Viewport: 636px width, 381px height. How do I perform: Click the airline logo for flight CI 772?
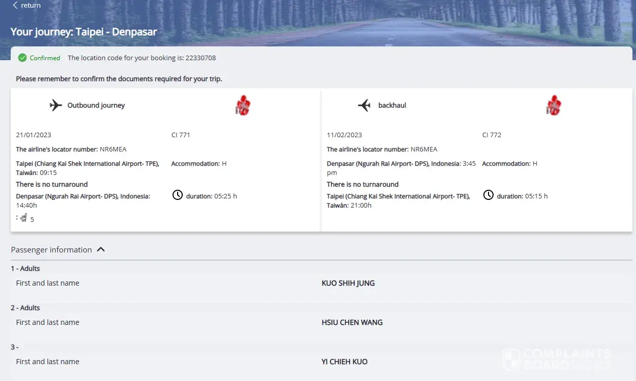tap(554, 106)
